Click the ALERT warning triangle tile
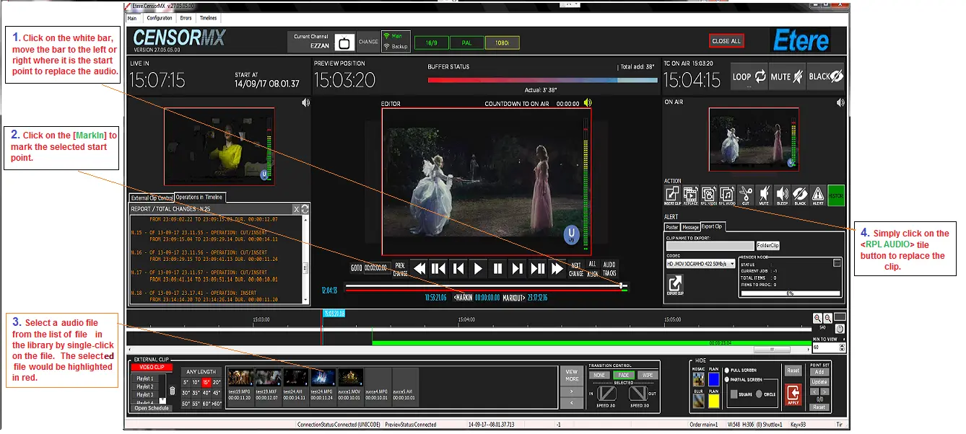The image size is (966, 434). coord(818,194)
